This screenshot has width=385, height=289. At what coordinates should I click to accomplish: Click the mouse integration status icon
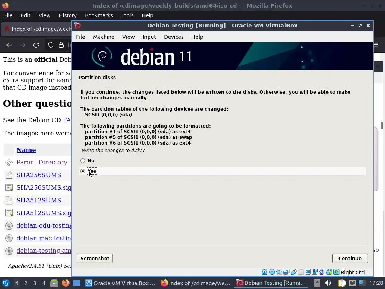click(x=329, y=272)
